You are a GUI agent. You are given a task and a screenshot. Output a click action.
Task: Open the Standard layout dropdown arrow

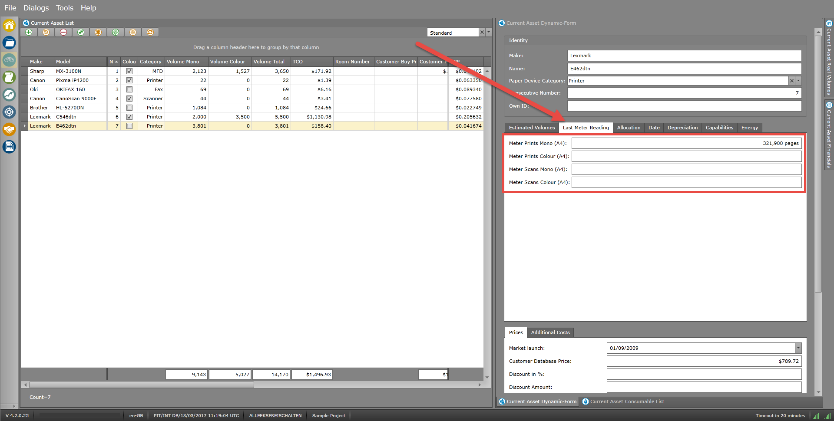pos(489,33)
